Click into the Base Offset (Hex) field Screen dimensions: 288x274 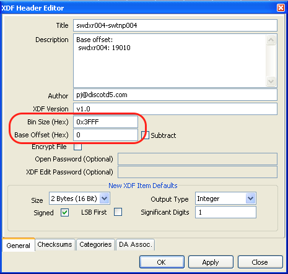tap(105, 135)
